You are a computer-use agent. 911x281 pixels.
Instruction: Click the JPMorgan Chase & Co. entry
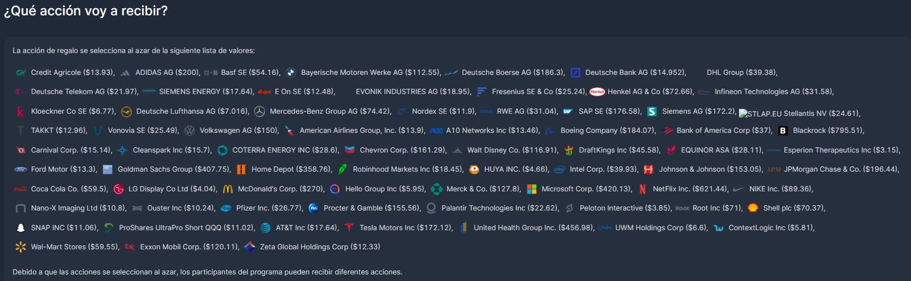(x=841, y=169)
